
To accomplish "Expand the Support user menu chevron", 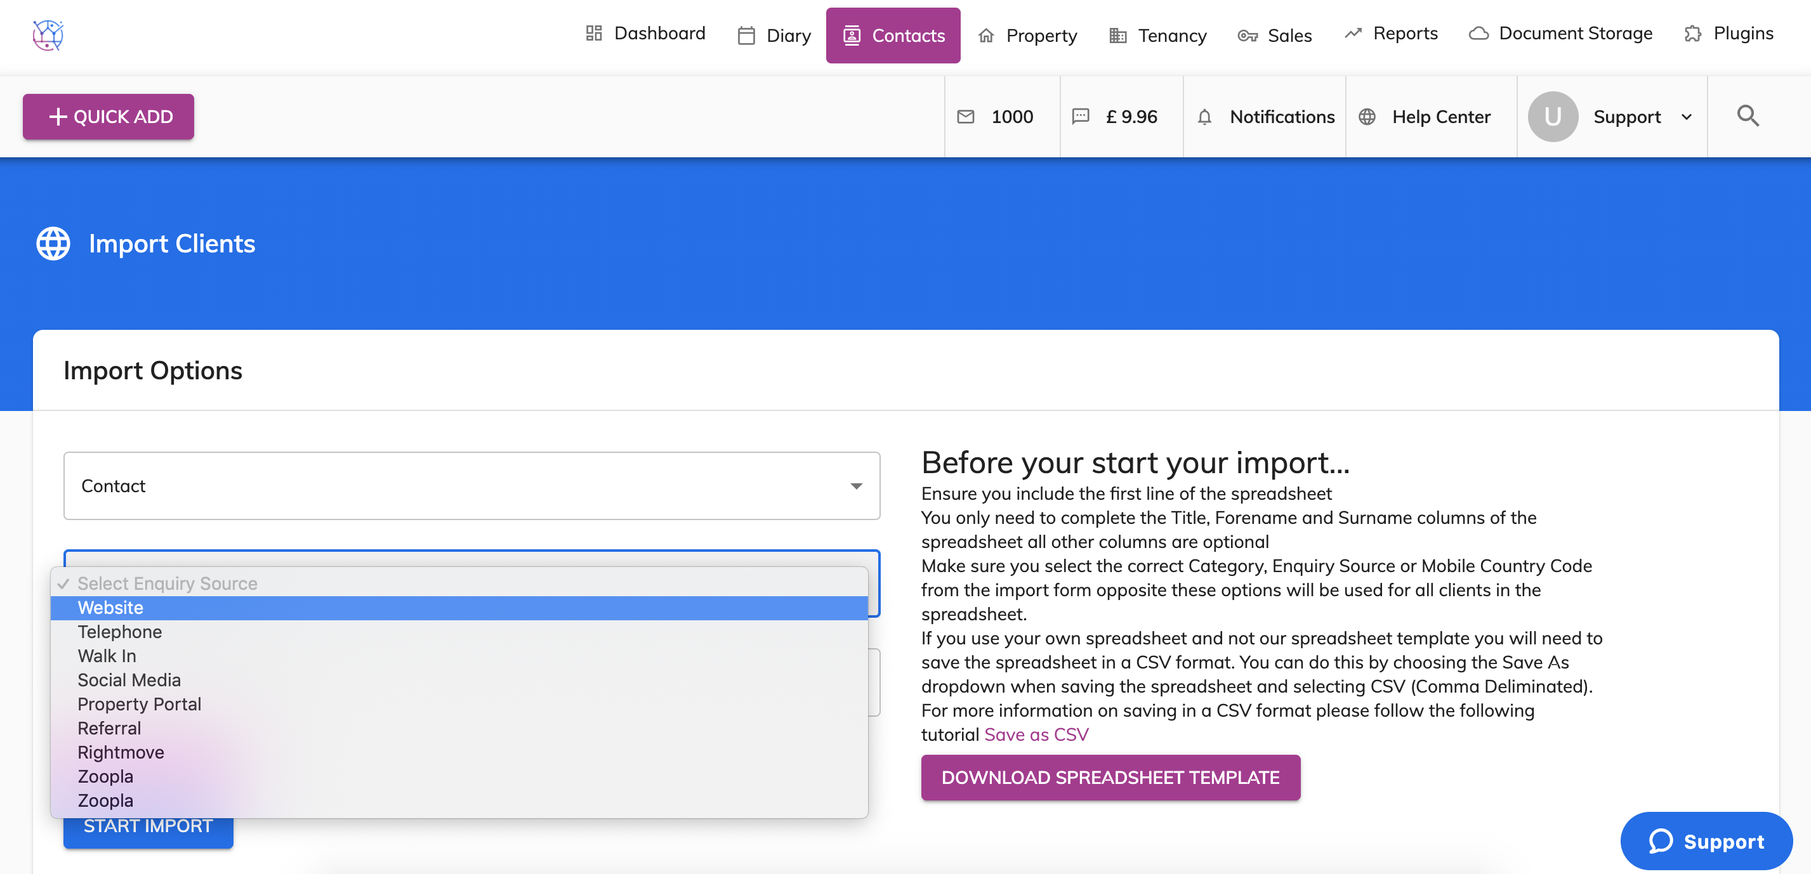I will pos(1686,117).
